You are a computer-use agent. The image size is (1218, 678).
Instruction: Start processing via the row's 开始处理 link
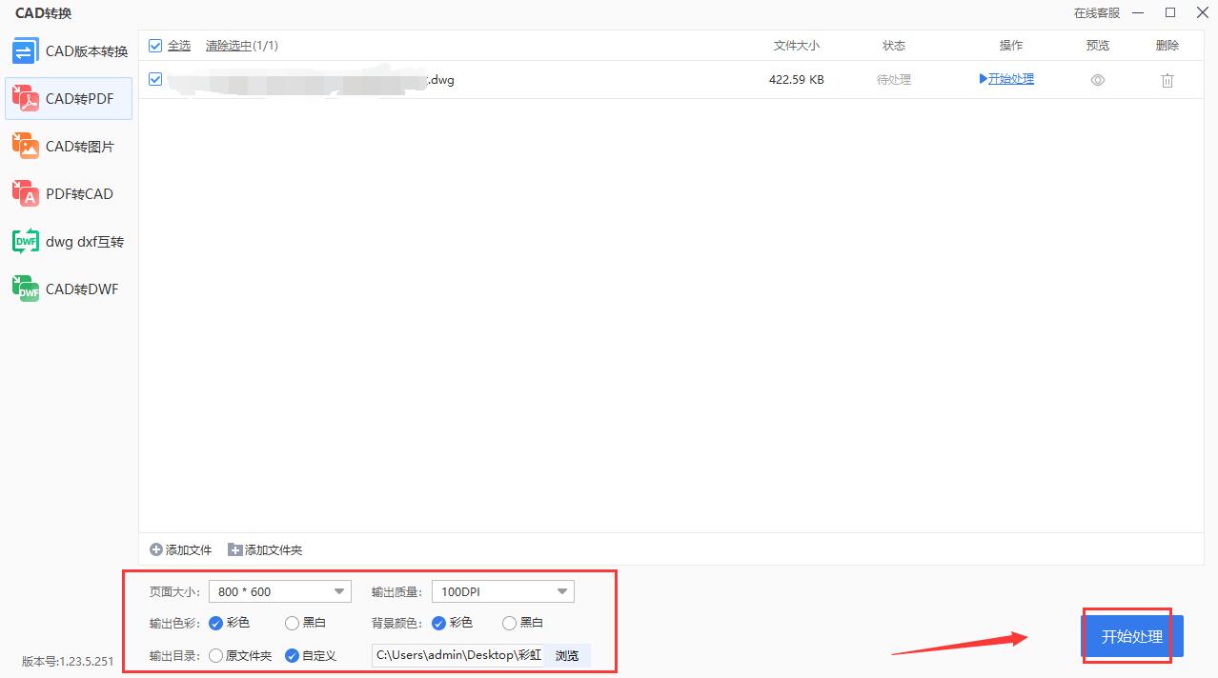point(1006,79)
